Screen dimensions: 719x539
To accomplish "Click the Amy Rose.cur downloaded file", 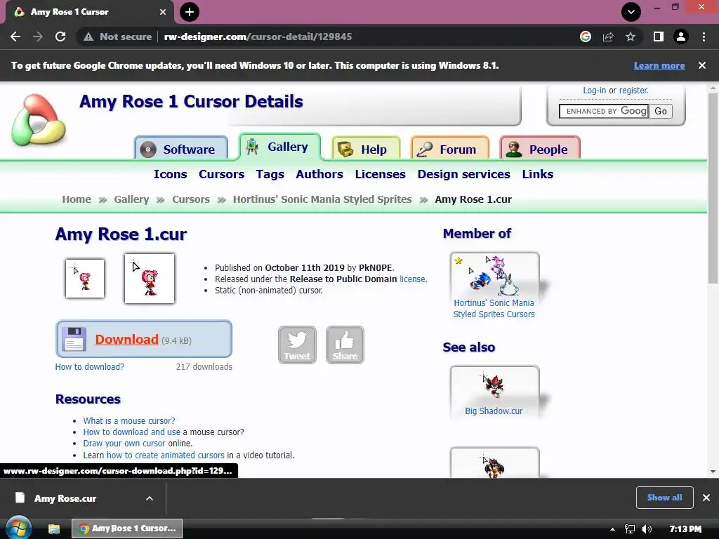I will point(65,498).
